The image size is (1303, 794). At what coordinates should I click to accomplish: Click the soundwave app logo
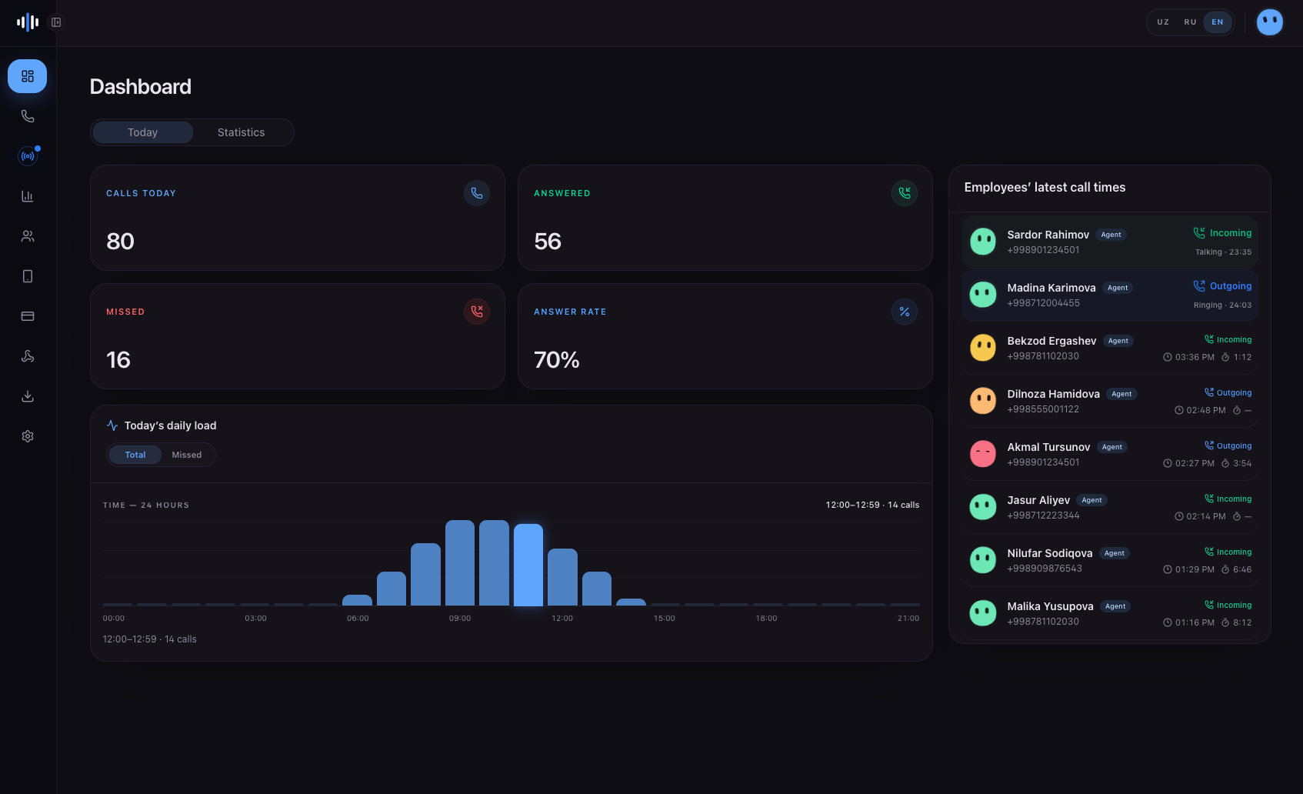click(x=28, y=22)
